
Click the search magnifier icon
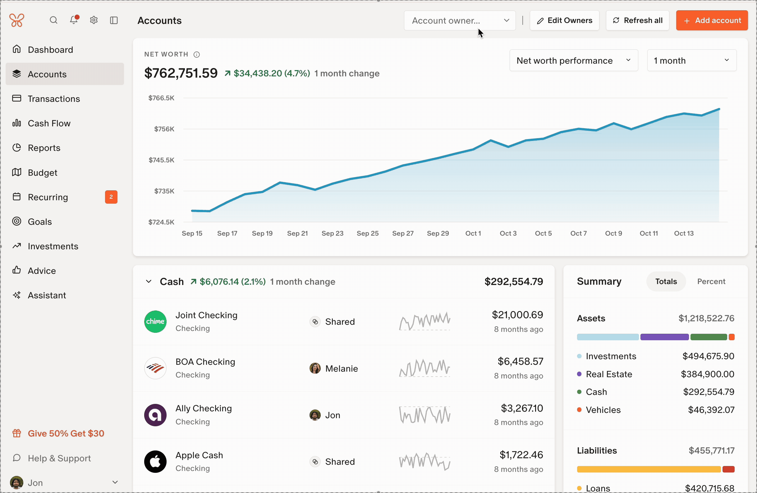click(53, 20)
